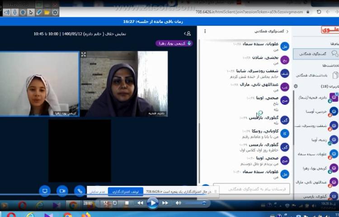Click the browser address bar URL

pos(249,12)
